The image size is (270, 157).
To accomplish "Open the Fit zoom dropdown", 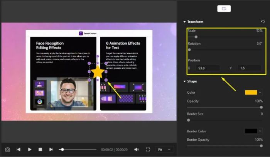I will (164, 150).
